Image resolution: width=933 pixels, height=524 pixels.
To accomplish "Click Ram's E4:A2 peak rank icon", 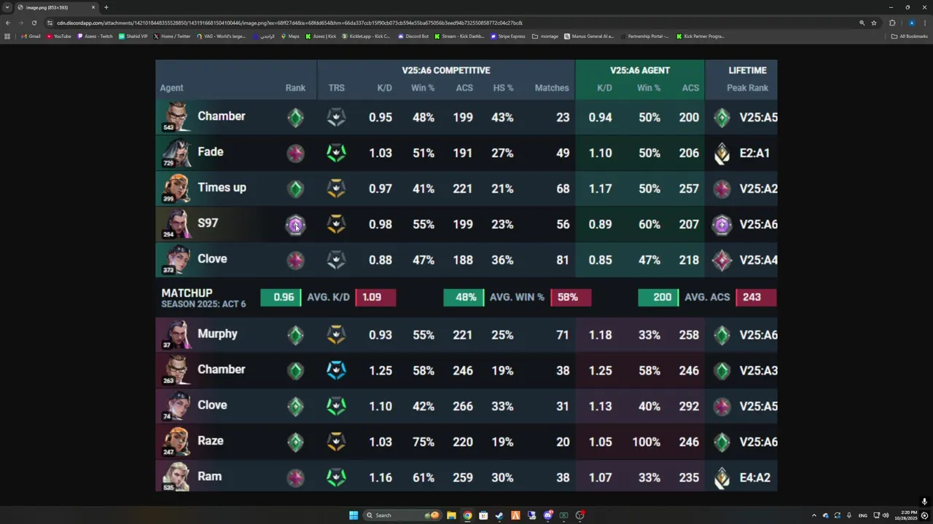I will coord(722,477).
